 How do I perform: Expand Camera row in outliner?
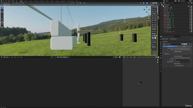[163, 8]
